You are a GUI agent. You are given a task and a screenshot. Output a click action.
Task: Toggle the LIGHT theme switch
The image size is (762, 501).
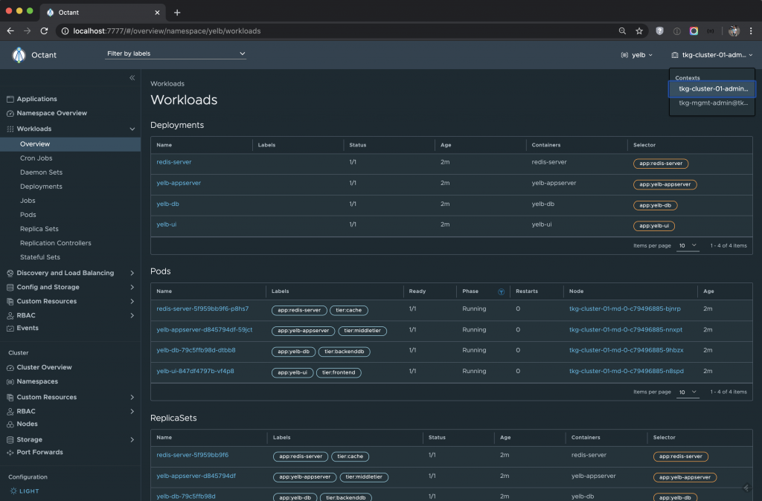click(x=25, y=491)
